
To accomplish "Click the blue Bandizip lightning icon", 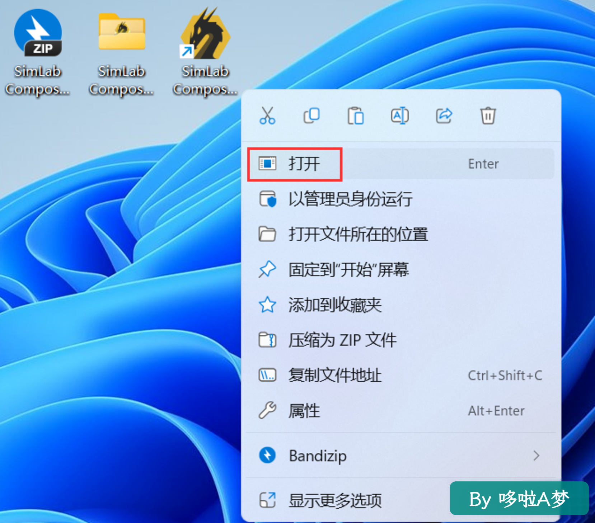I will (x=267, y=456).
